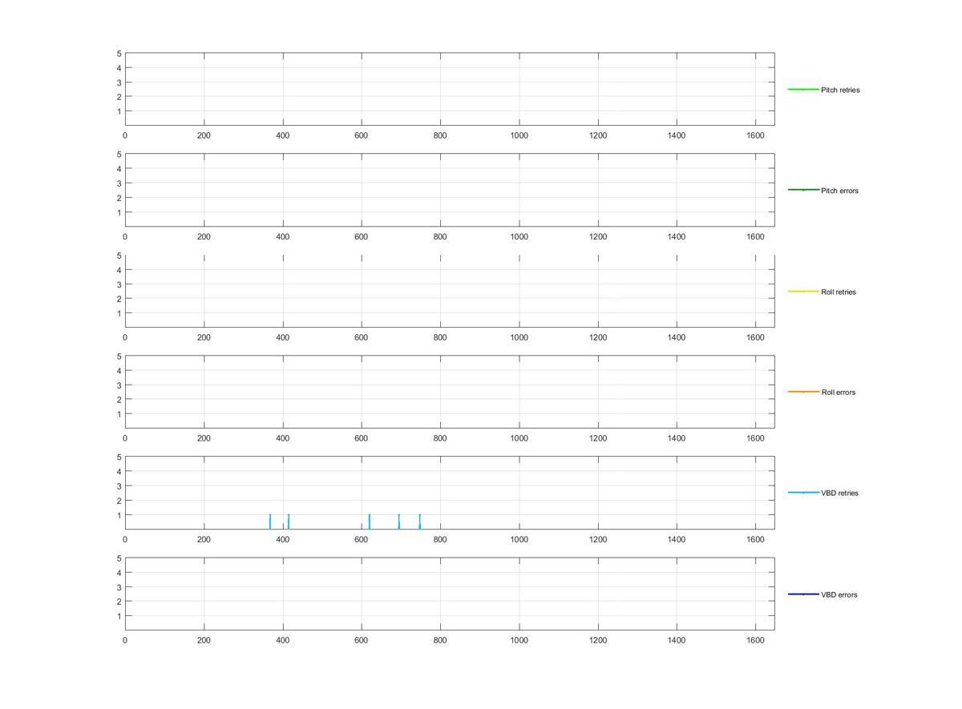The image size is (962, 709).
Task: Click the 800 tick label under Roll retries plot
Action: pos(440,338)
